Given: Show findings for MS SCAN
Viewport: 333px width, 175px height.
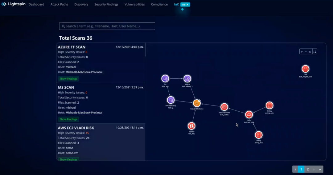Looking at the screenshot, I should (x=68, y=119).
